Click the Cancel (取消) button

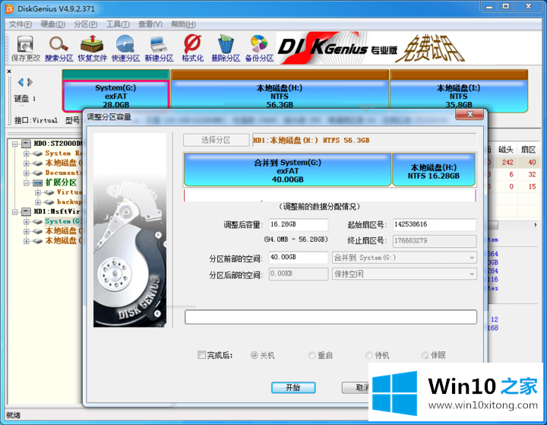click(x=356, y=387)
